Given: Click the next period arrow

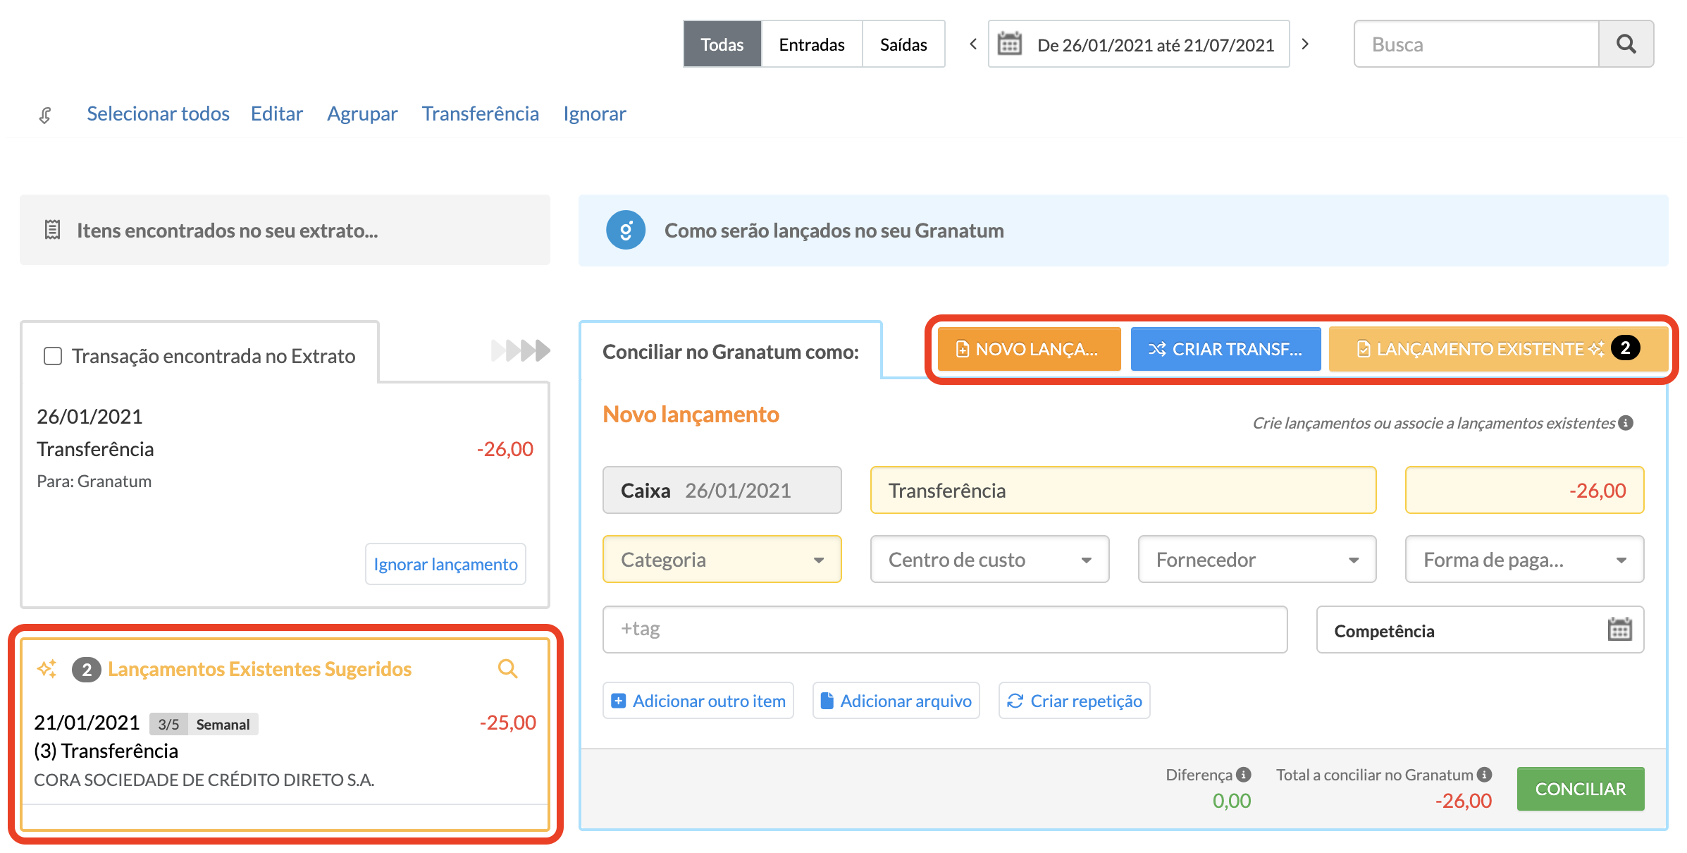Looking at the screenshot, I should 1305,44.
